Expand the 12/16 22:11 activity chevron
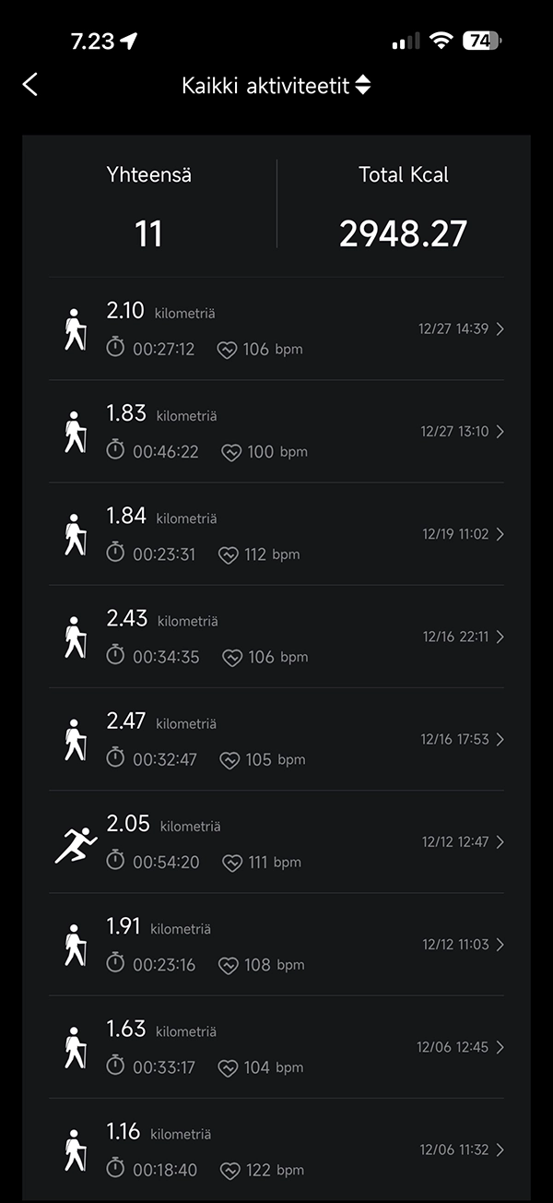The width and height of the screenshot is (553, 1203). click(x=500, y=637)
